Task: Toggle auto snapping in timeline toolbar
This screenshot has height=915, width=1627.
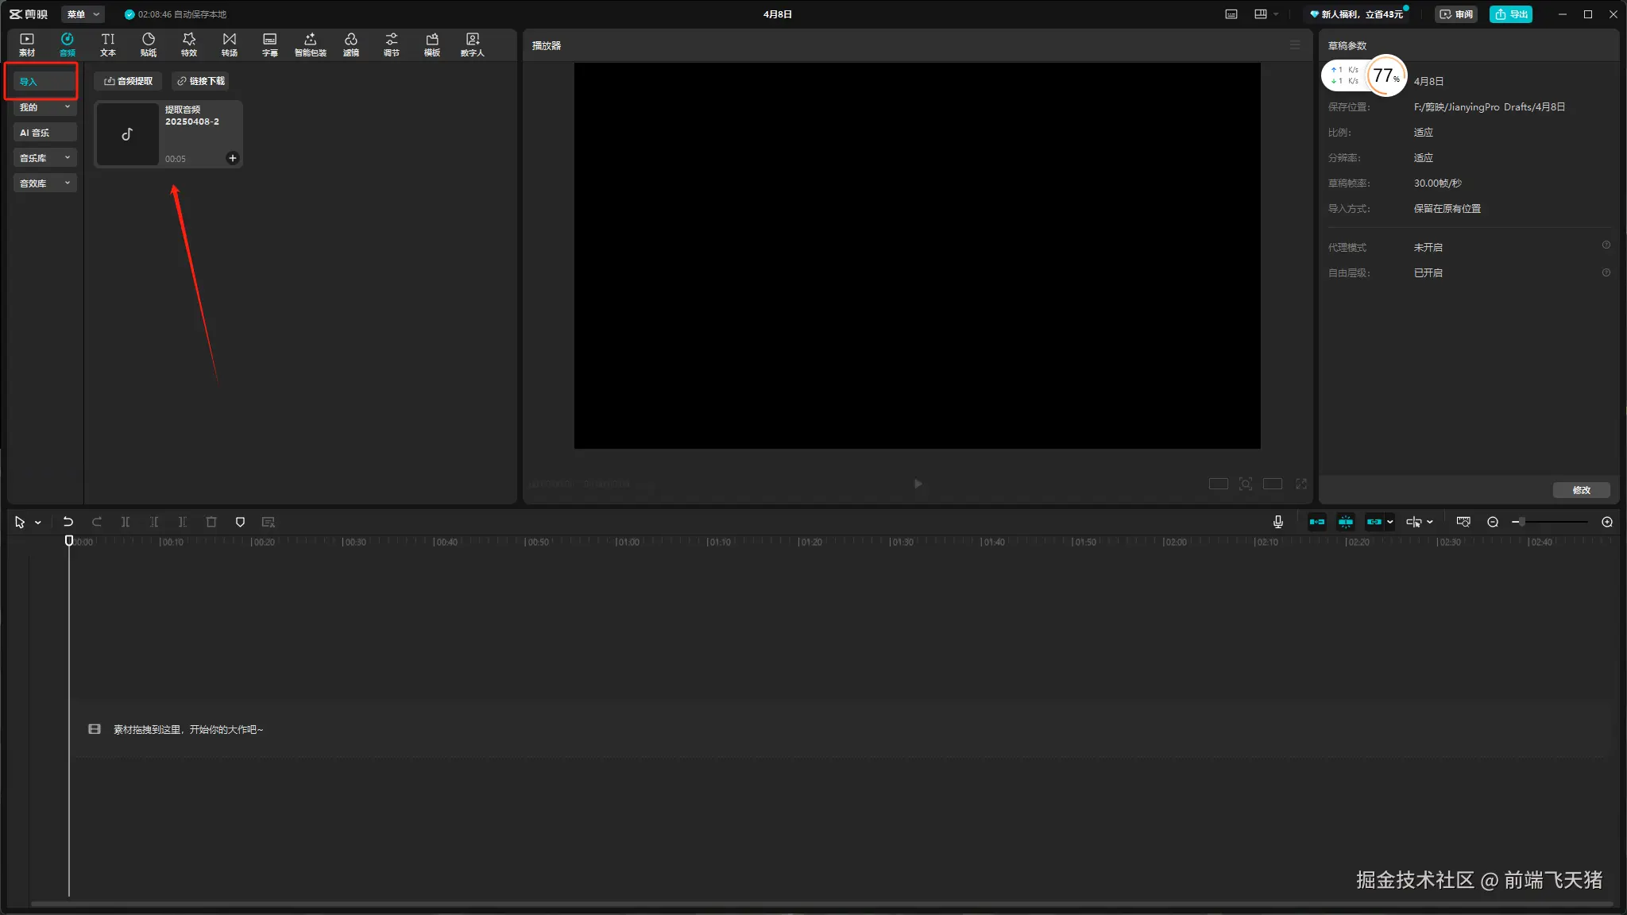Action: [1346, 522]
